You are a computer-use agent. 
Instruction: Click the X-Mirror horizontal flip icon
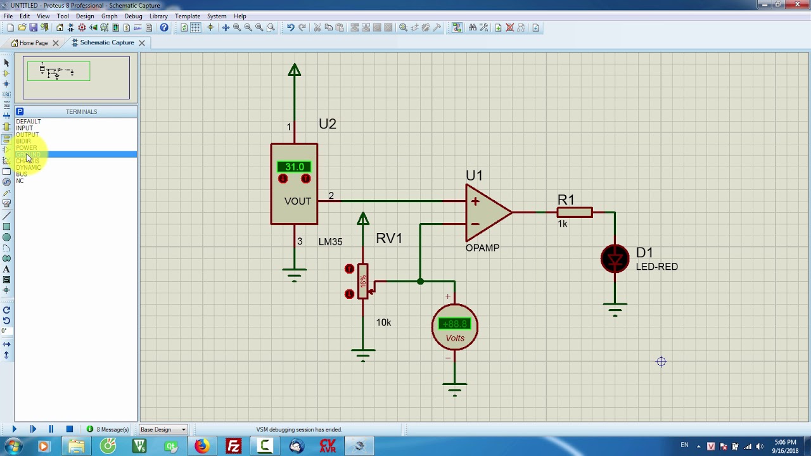click(x=6, y=344)
